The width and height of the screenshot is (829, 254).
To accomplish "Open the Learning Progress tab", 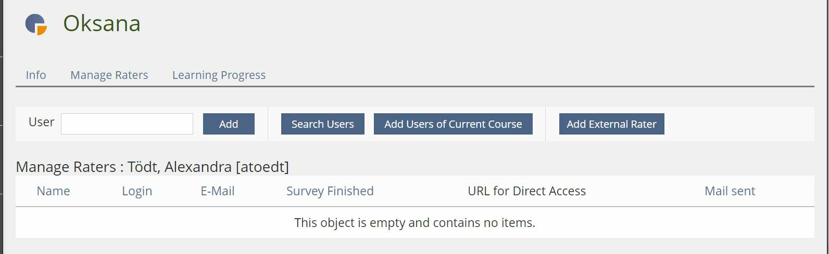I will pyautogui.click(x=219, y=75).
